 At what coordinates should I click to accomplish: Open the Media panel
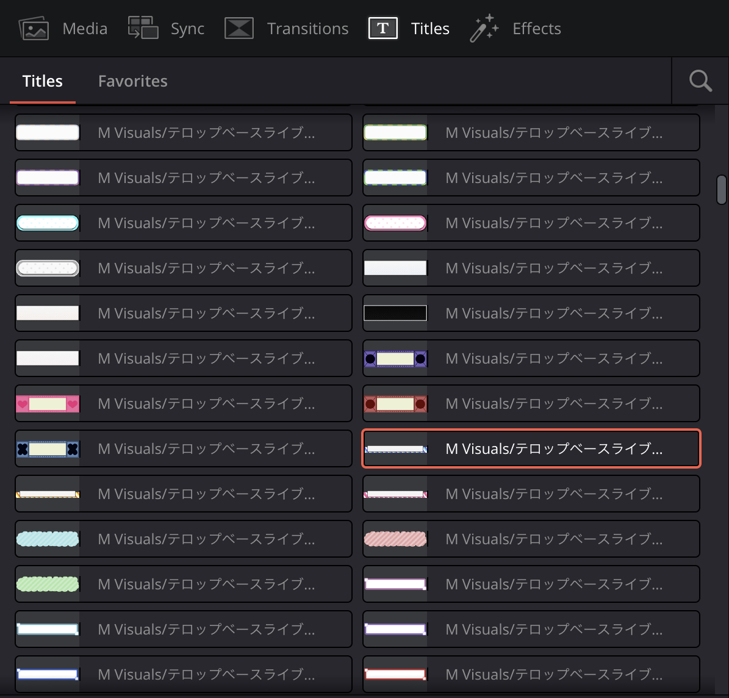(x=63, y=28)
